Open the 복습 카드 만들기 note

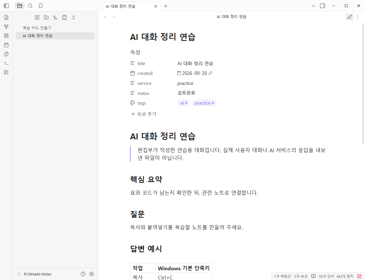[55, 28]
